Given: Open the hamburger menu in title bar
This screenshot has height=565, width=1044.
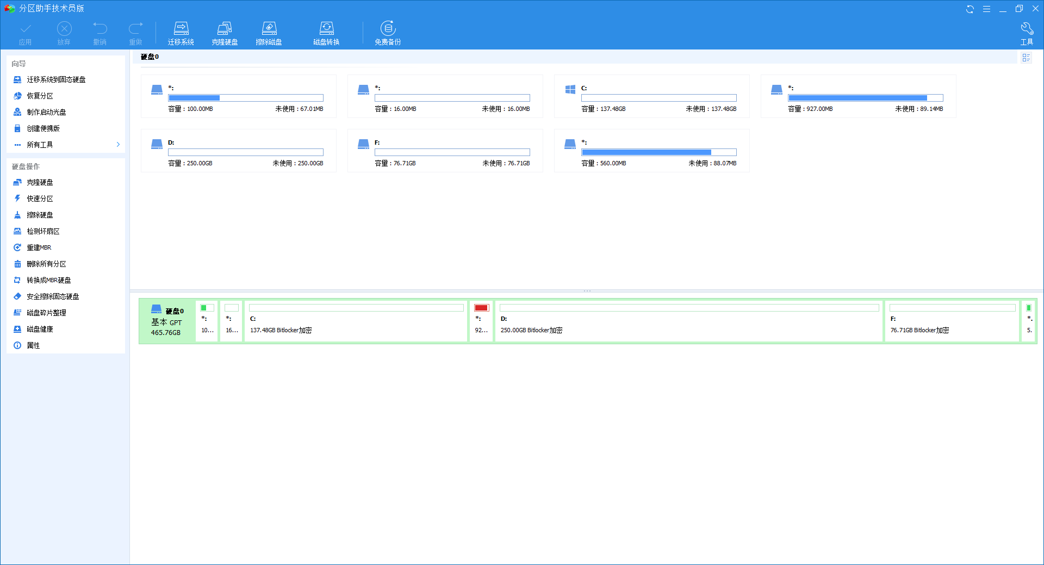Looking at the screenshot, I should click(x=986, y=9).
